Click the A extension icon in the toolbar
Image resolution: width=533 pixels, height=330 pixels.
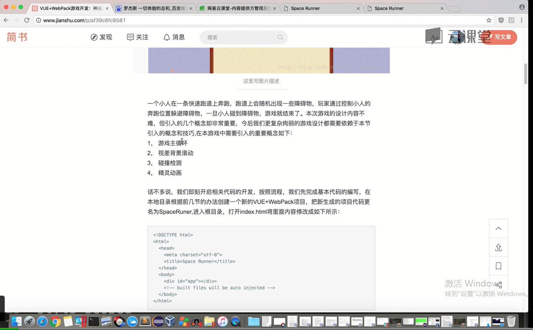(501, 20)
